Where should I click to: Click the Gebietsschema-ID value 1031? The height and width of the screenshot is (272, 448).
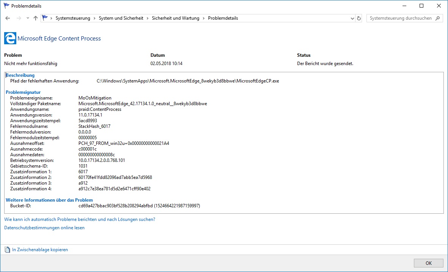click(x=83, y=166)
